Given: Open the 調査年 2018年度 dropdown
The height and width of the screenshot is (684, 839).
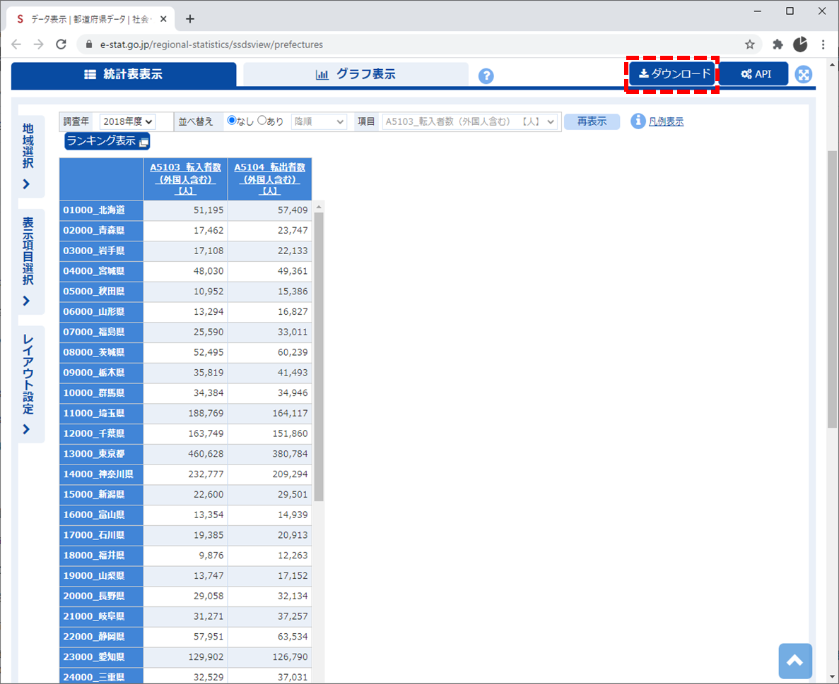Looking at the screenshot, I should 127,122.
